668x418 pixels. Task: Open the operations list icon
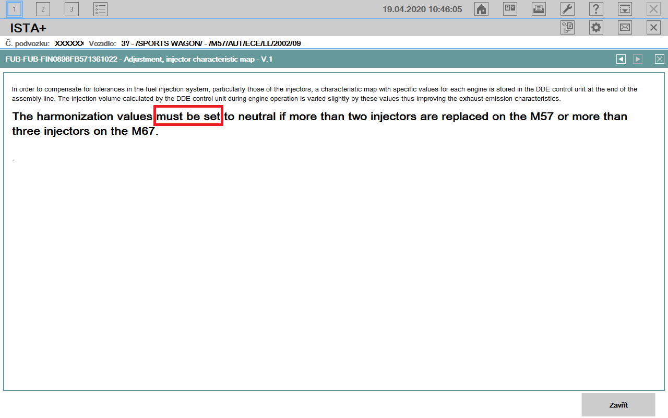[x=100, y=9]
